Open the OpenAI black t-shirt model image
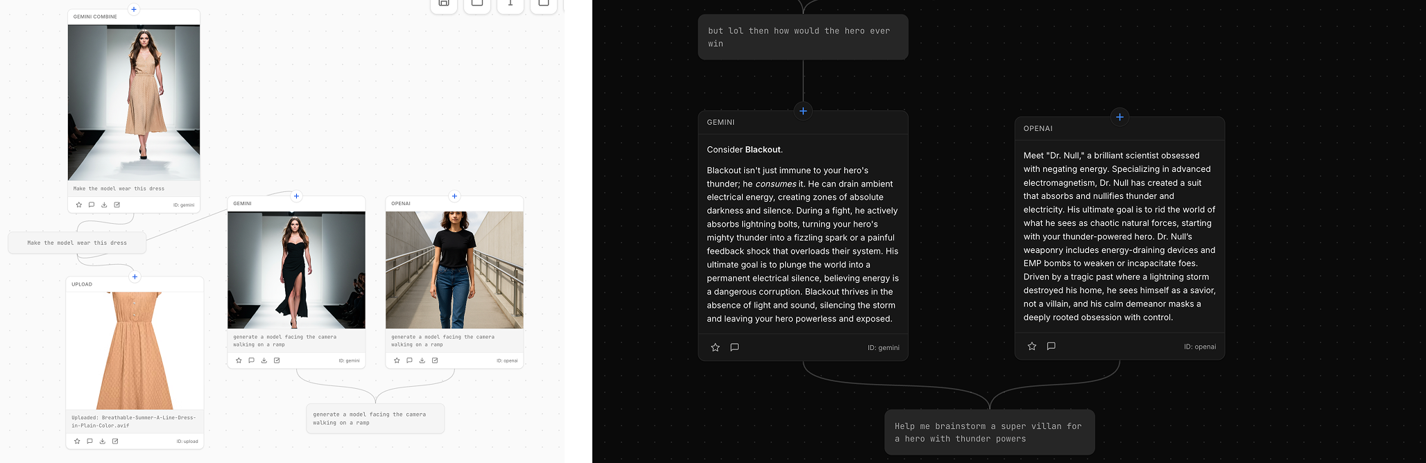Viewport: 1426px width, 463px height. [x=454, y=270]
